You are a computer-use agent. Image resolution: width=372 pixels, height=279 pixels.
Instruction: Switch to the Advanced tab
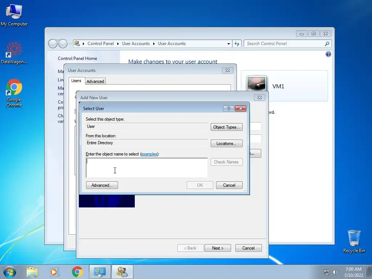96,81
